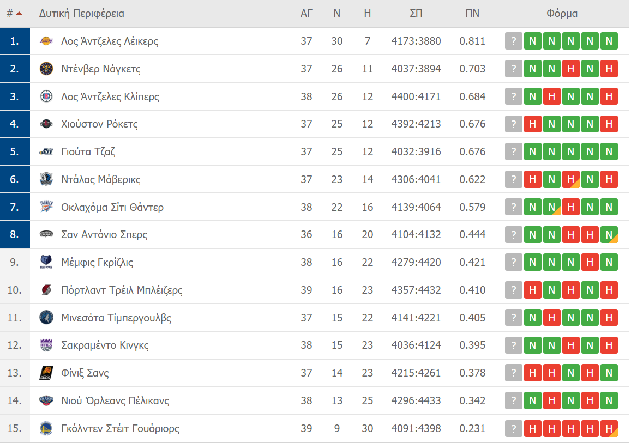Click the Los Angeles Lakers team logo
The width and height of the screenshot is (631, 443).
(x=46, y=41)
